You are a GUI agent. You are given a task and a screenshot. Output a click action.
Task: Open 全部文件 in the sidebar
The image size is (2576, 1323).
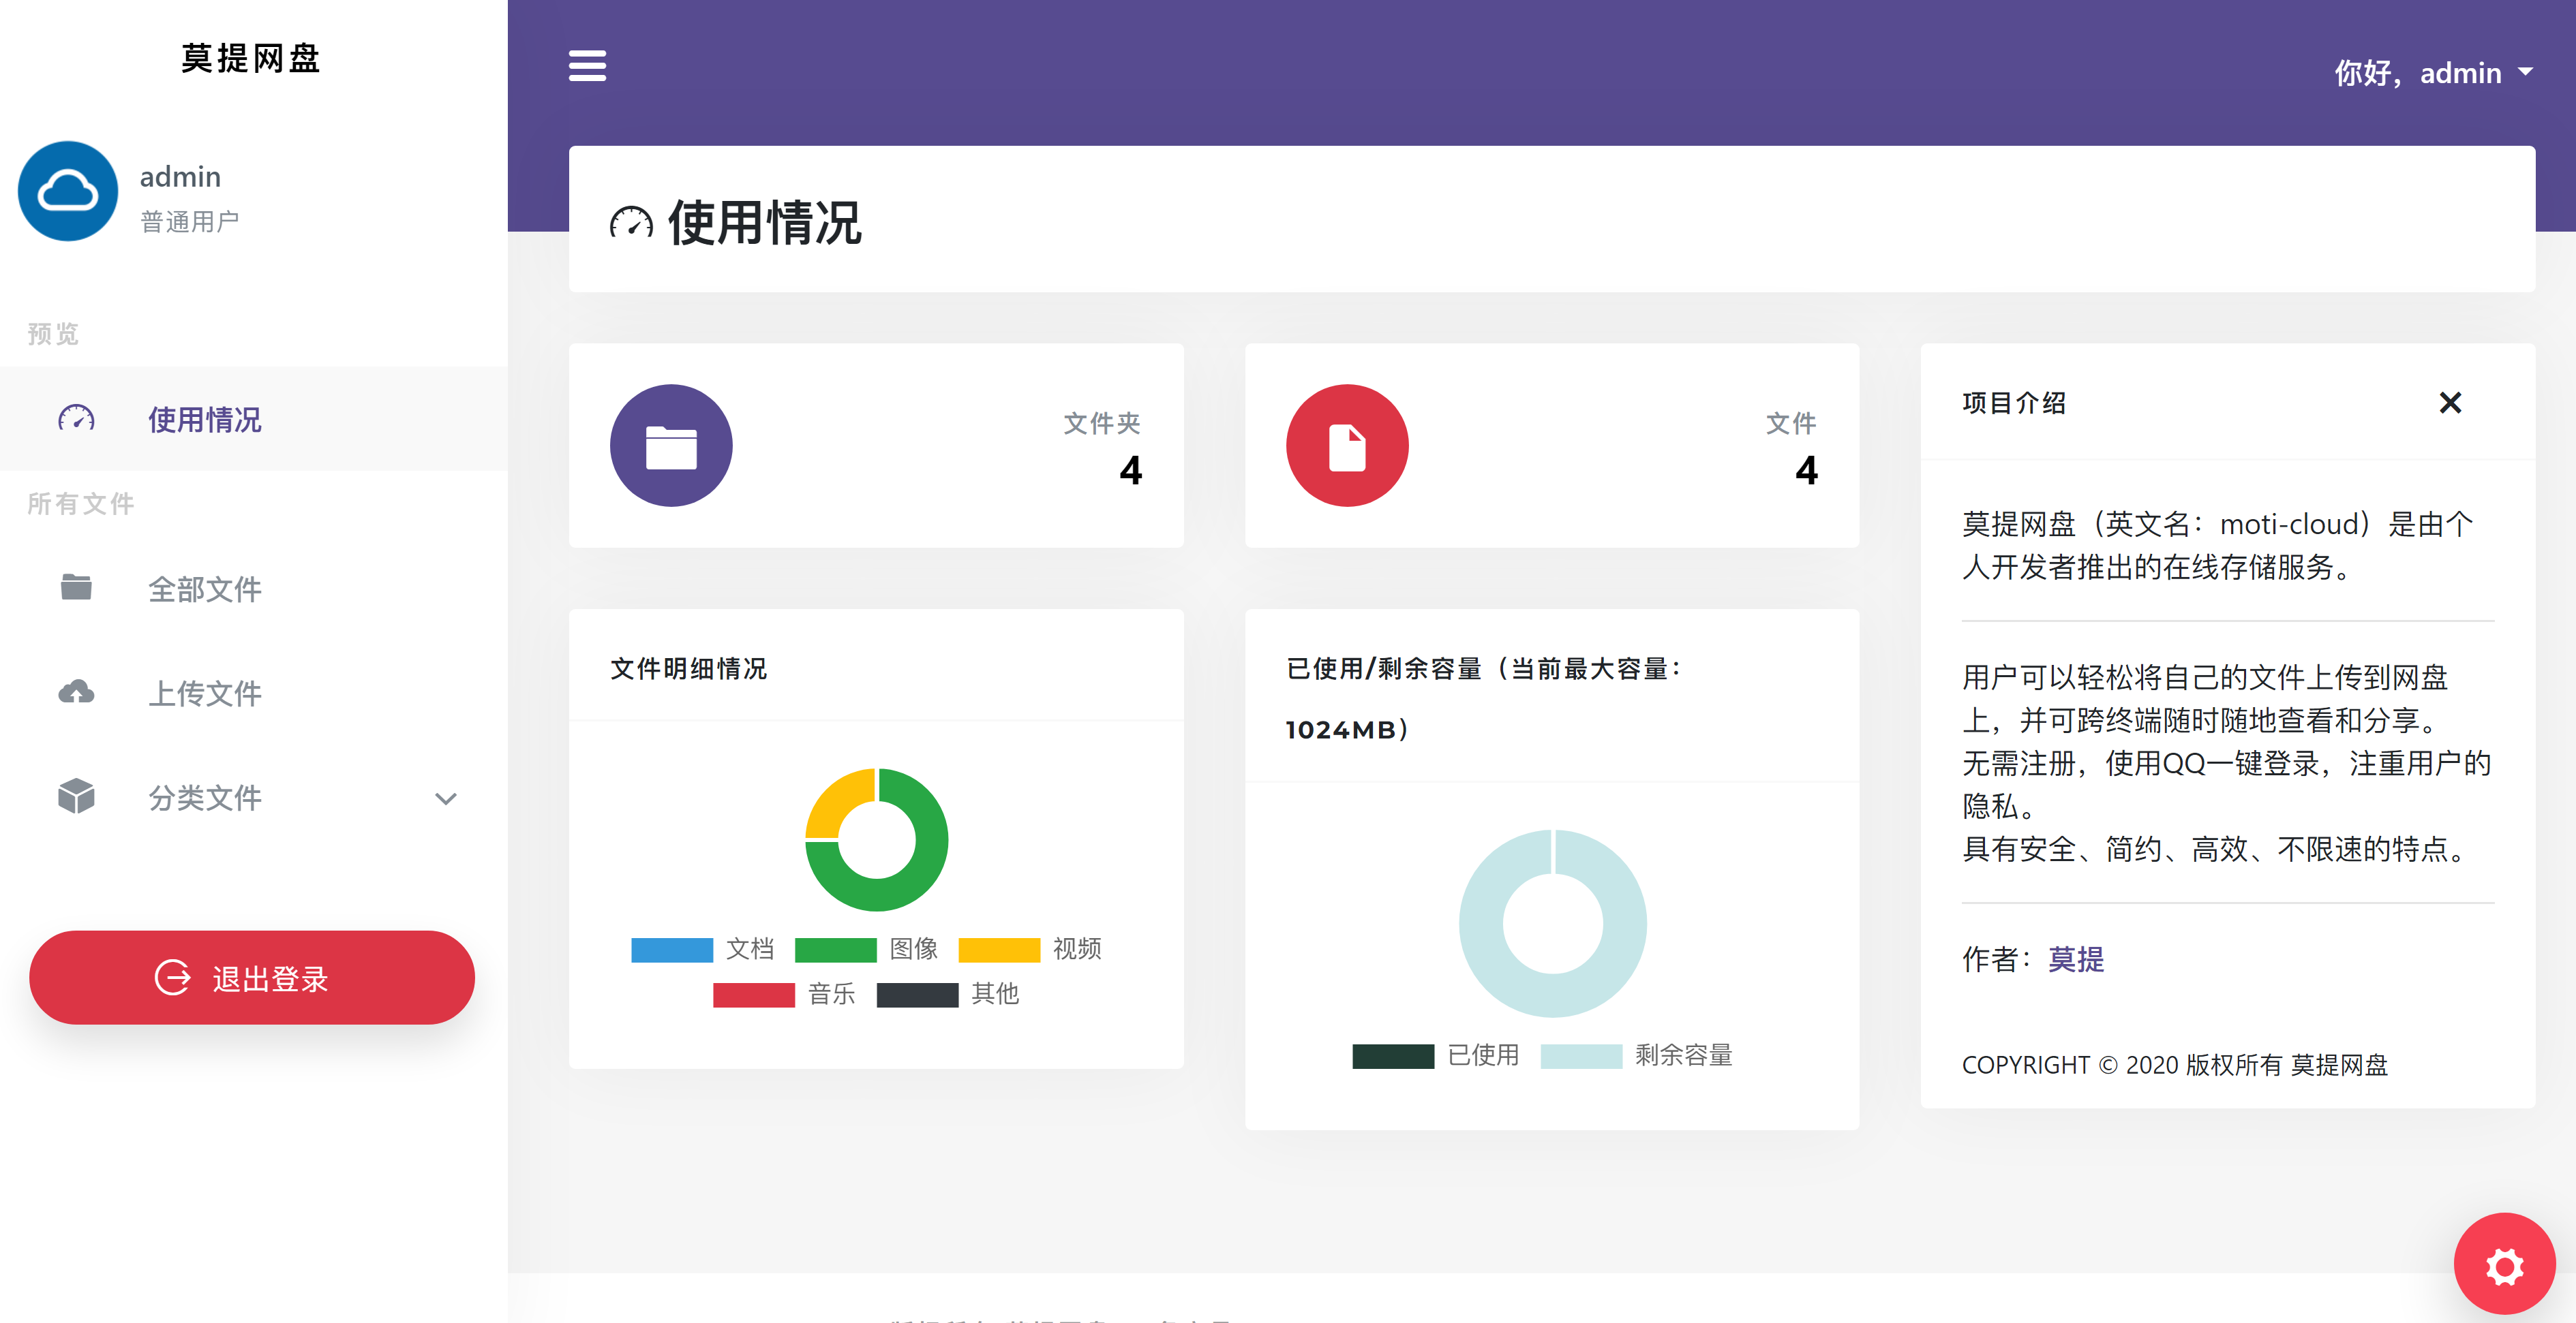254,589
